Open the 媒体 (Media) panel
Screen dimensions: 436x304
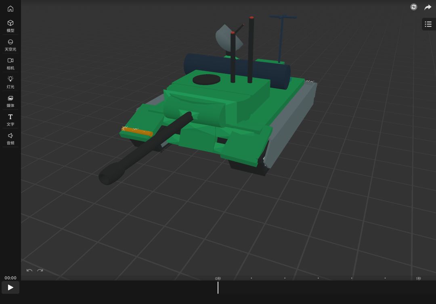pos(10,101)
